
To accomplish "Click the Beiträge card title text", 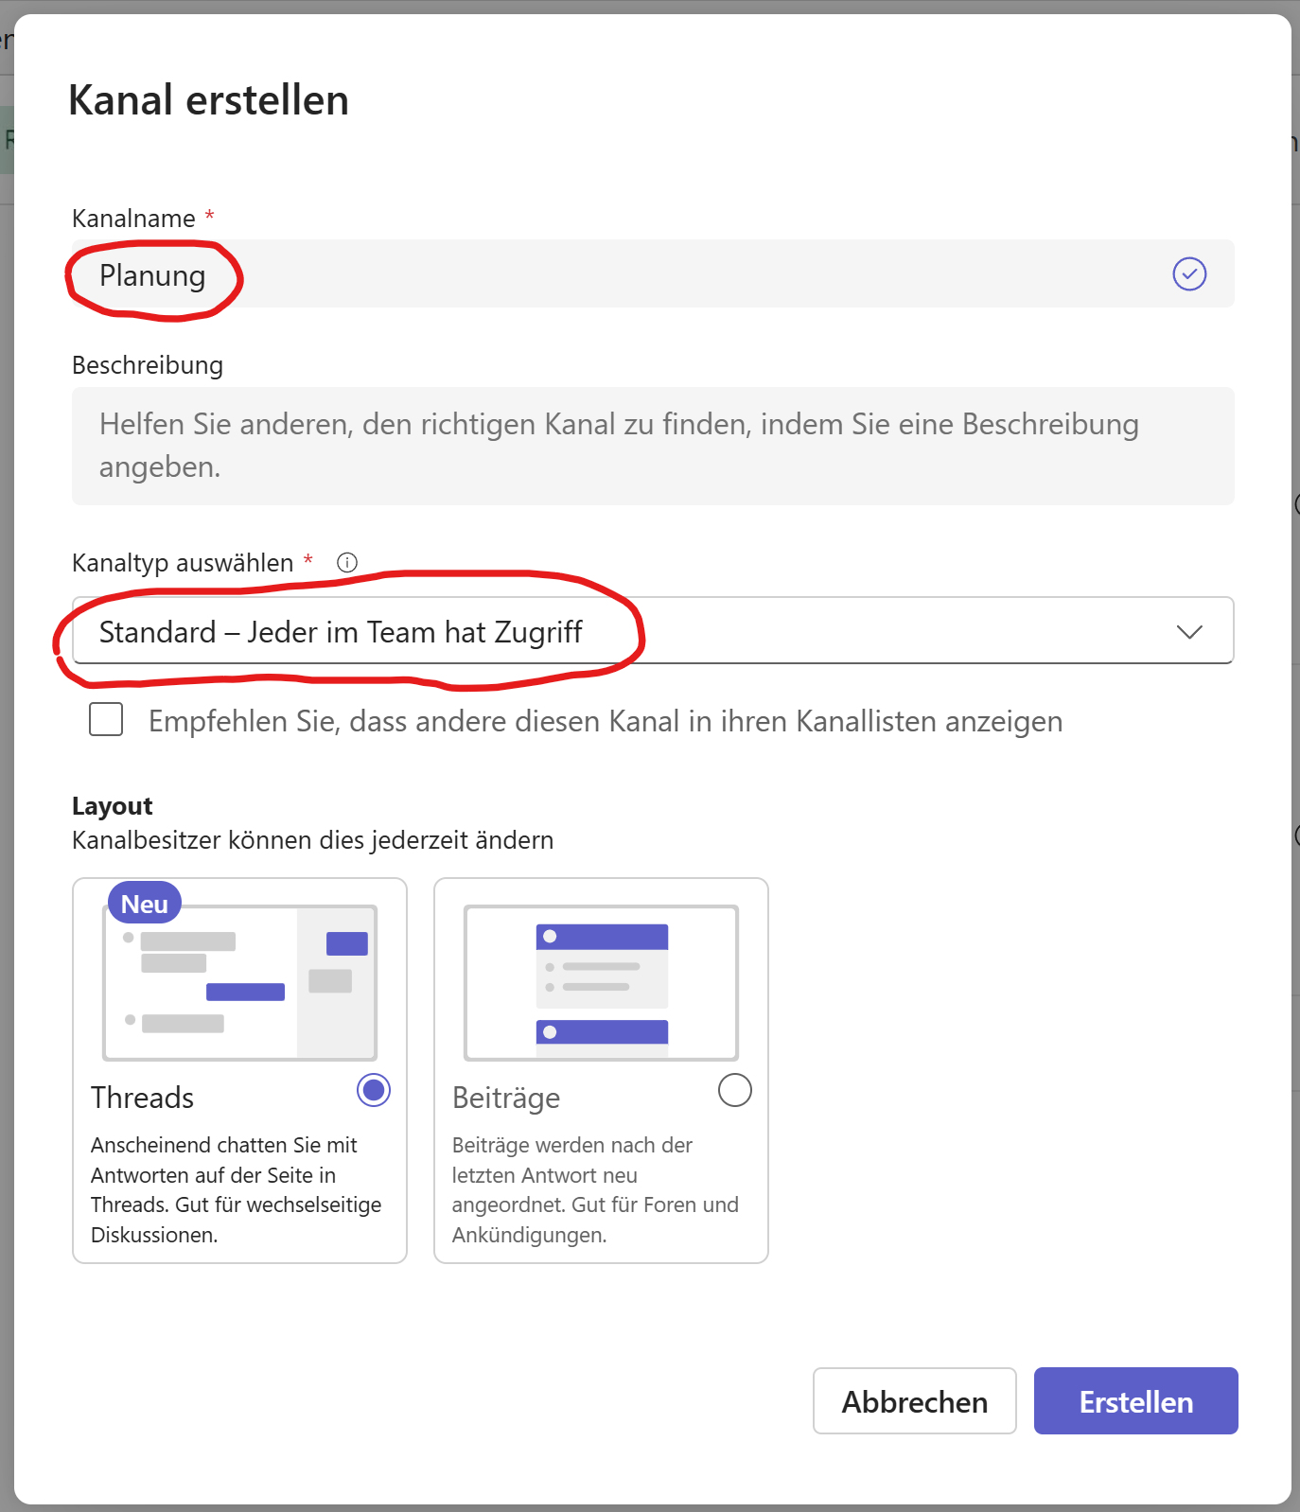I will (x=506, y=1098).
